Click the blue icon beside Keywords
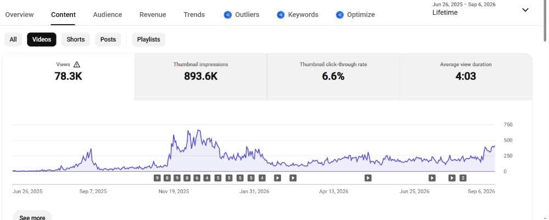 [x=281, y=15]
